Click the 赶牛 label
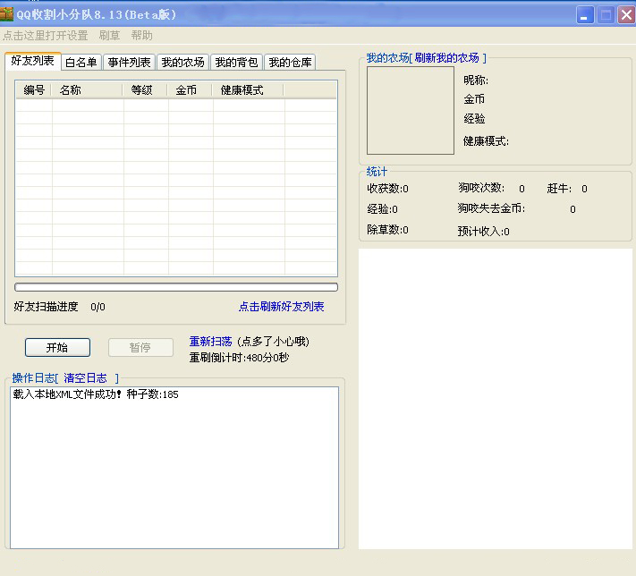The width and height of the screenshot is (636, 576). point(559,189)
